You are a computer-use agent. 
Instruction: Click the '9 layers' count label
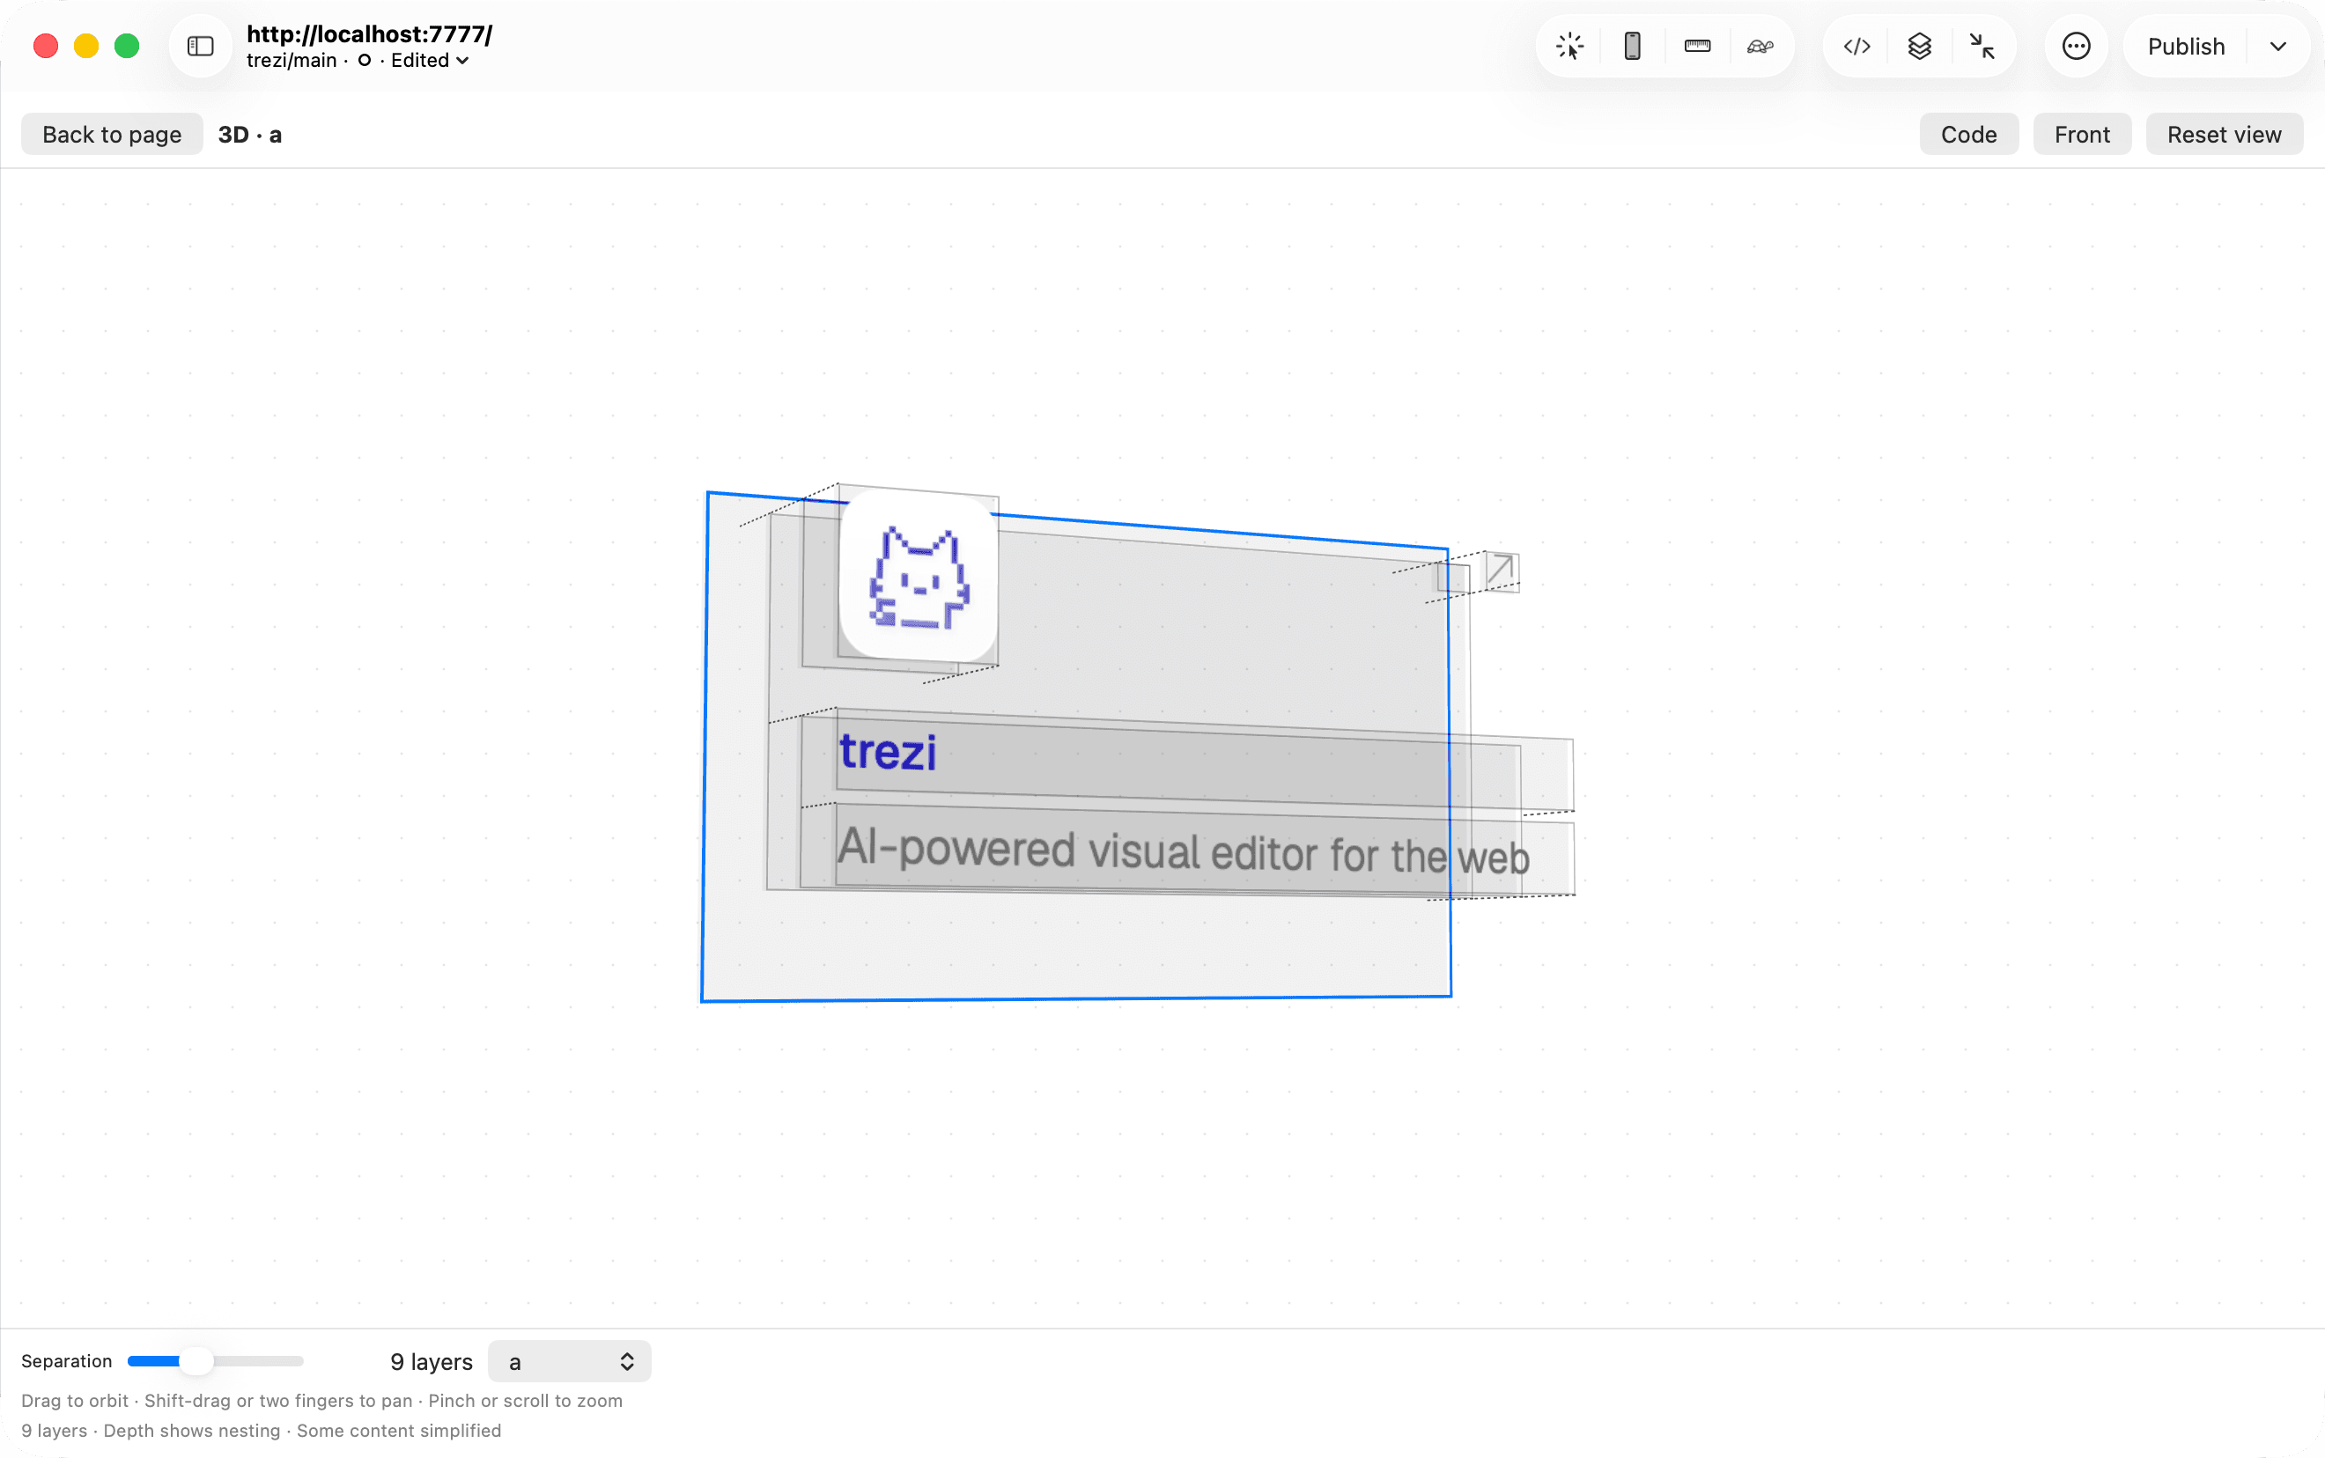point(431,1361)
